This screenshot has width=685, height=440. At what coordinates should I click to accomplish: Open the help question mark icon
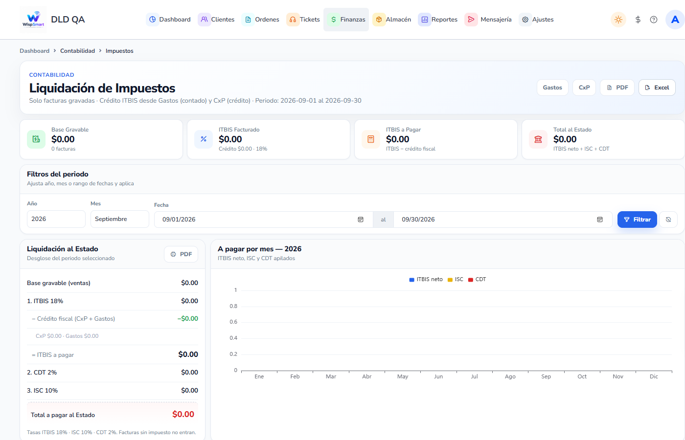point(654,20)
